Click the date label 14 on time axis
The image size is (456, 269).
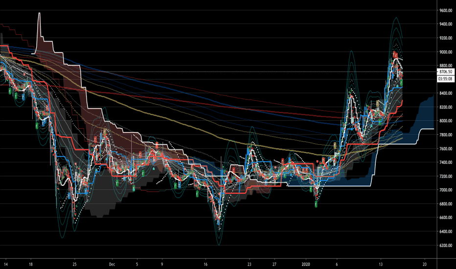(x=6, y=264)
